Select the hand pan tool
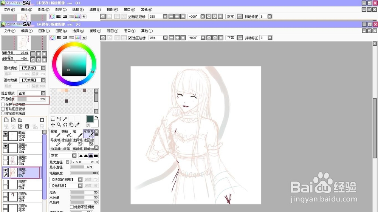 click(71, 124)
